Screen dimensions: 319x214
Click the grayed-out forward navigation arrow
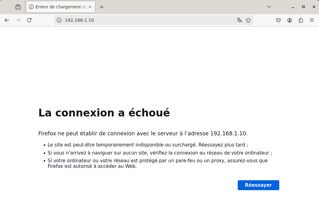(x=18, y=20)
